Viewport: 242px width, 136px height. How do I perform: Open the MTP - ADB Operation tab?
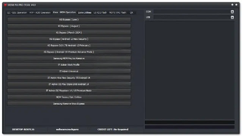(x=40, y=12)
